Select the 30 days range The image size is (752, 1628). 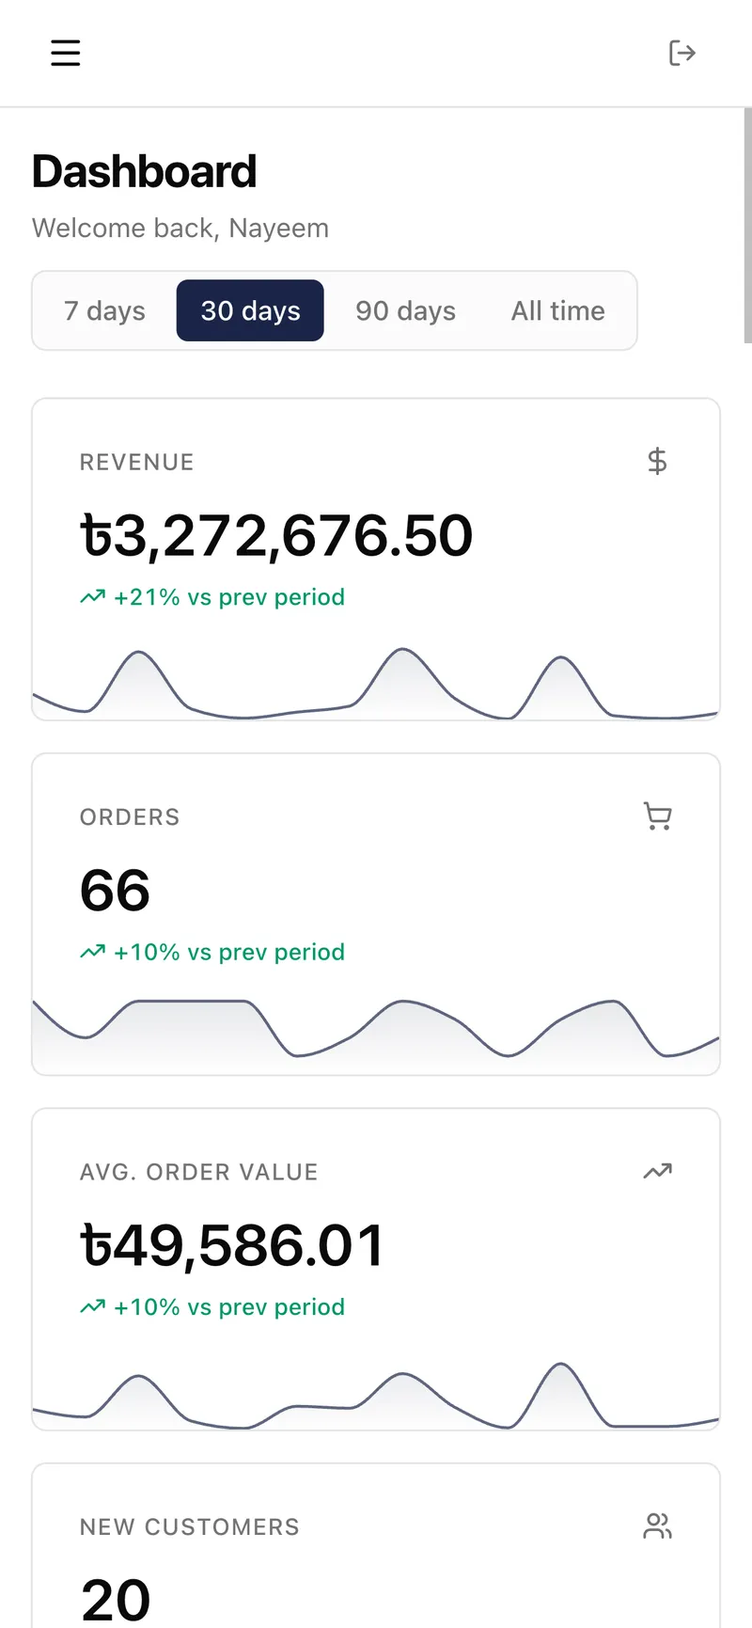coord(250,310)
